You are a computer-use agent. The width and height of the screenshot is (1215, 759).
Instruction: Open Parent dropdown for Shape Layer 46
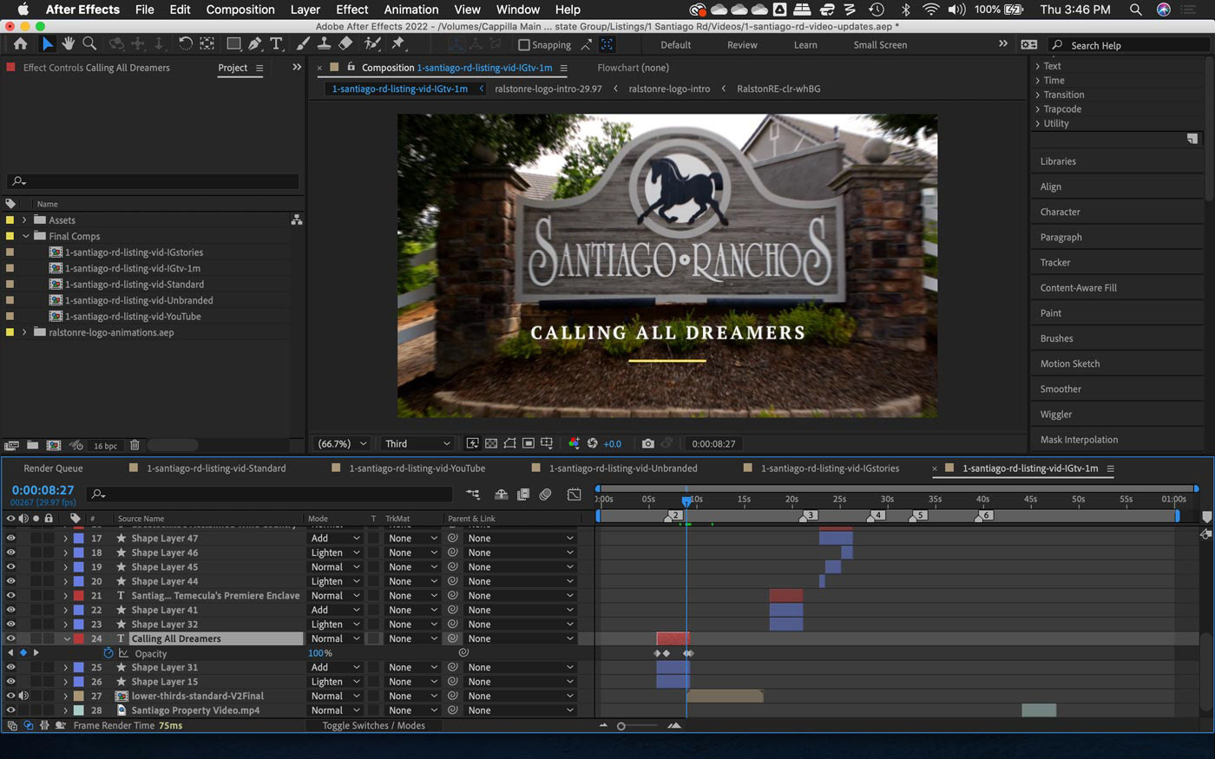point(521,553)
